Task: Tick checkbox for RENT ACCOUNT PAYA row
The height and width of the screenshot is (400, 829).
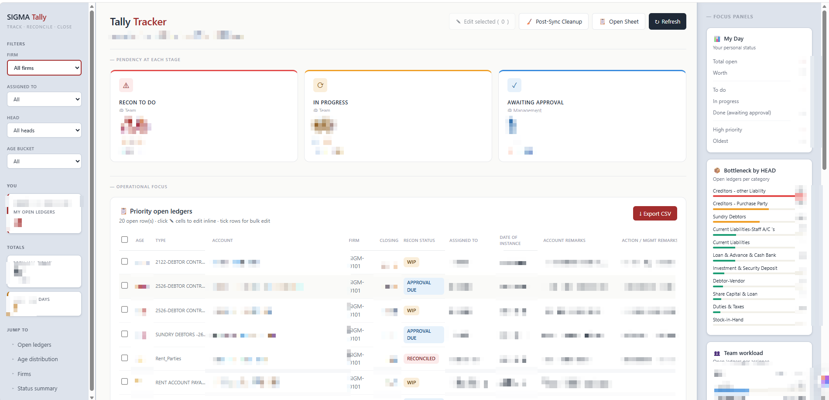Action: coord(125,382)
